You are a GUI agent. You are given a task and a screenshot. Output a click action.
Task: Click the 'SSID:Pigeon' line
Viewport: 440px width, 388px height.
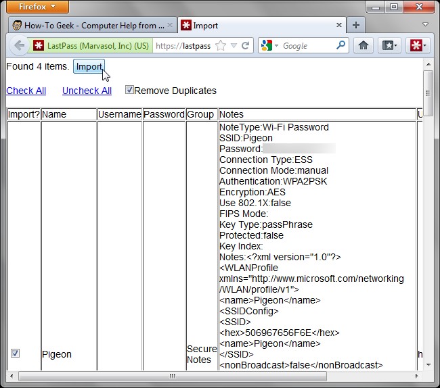(246, 138)
